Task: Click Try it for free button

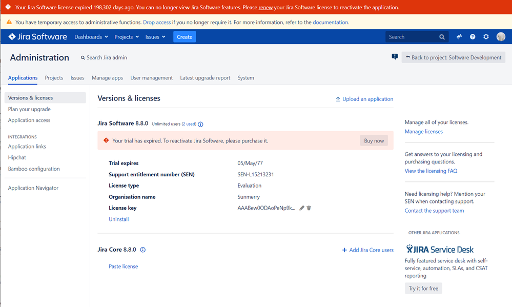Action: [x=423, y=289]
